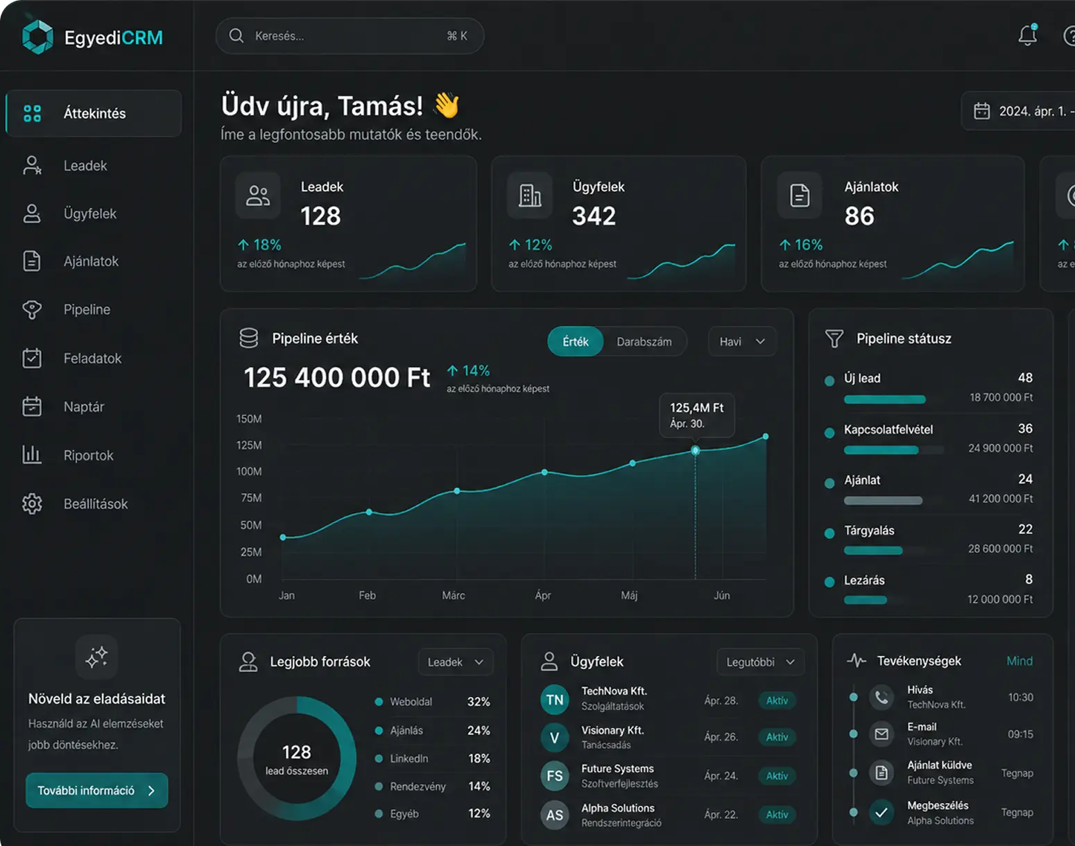
Task: Click the E-mail envelope activity icon
Action: click(882, 734)
